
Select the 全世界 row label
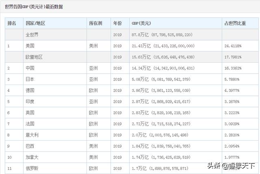tap(32, 35)
